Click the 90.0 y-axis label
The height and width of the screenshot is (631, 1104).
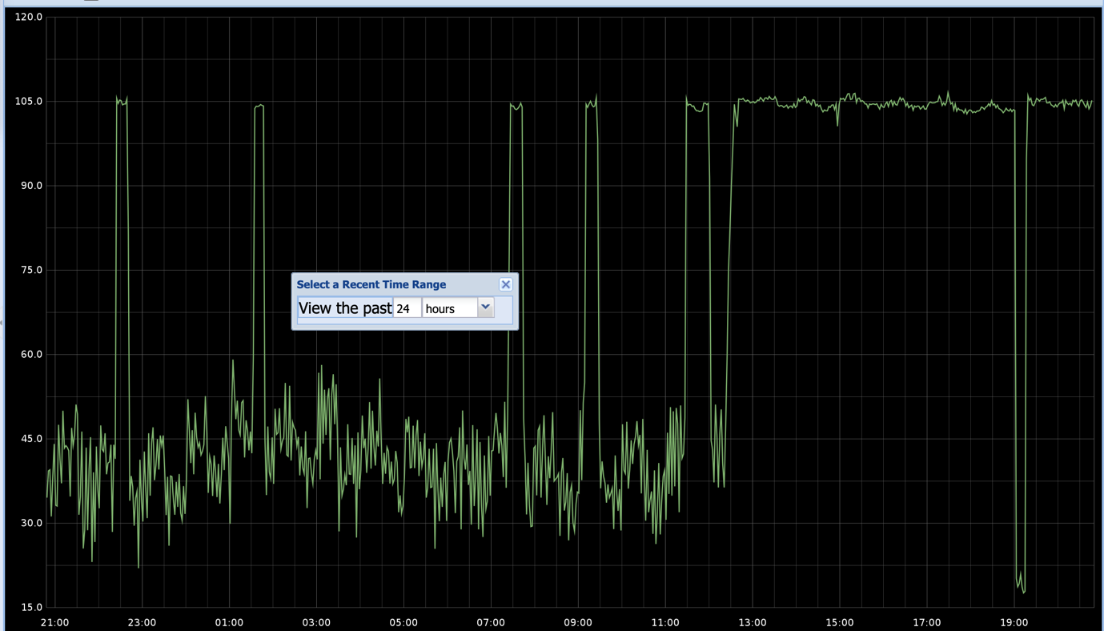coord(31,185)
